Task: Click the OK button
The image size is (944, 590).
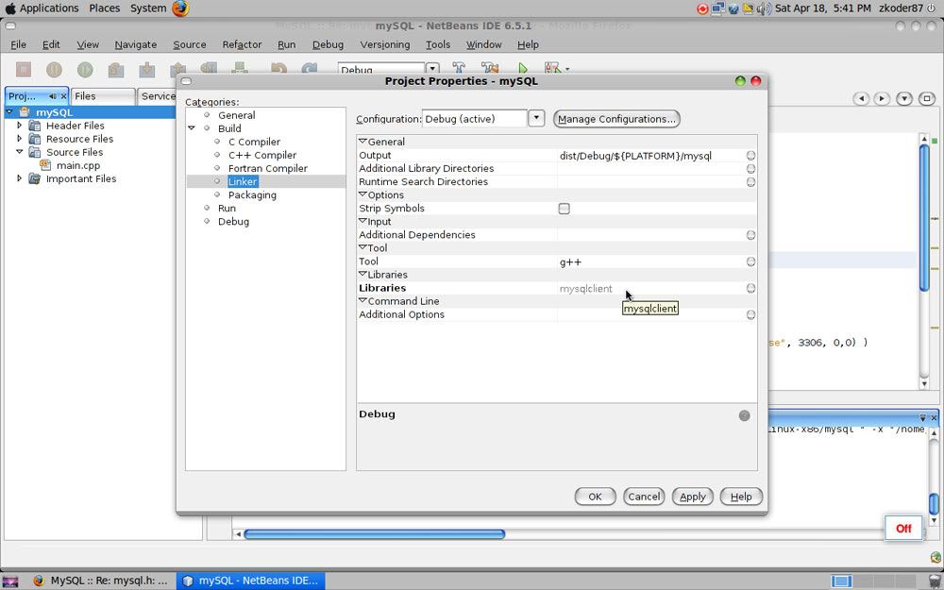Action: coord(595,497)
